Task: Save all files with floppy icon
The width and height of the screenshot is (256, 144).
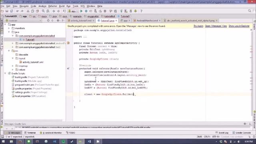Action: pos(7,11)
